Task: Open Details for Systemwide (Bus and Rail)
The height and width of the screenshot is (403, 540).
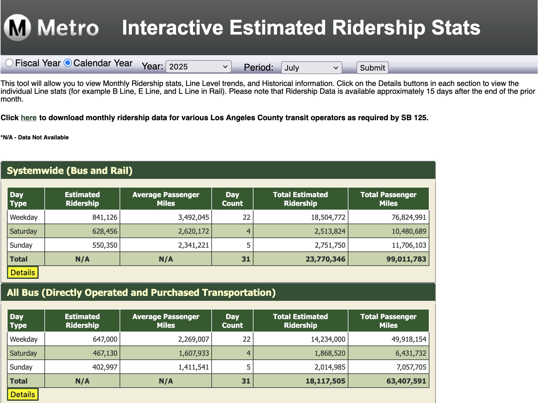Action: coord(23,272)
